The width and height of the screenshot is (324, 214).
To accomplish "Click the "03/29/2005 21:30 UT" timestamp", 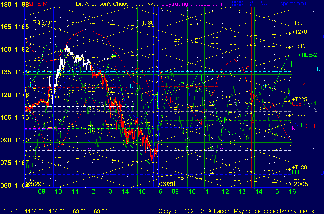I will click(247, 2).
